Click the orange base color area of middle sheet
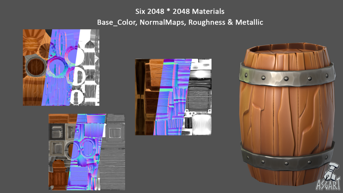Screen dimensions: 343x193 coord(149,97)
